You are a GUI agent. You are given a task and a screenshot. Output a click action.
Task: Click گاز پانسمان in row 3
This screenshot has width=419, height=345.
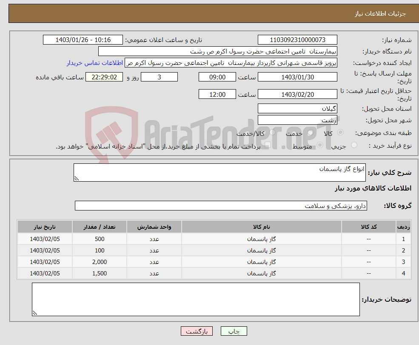tap(261, 262)
